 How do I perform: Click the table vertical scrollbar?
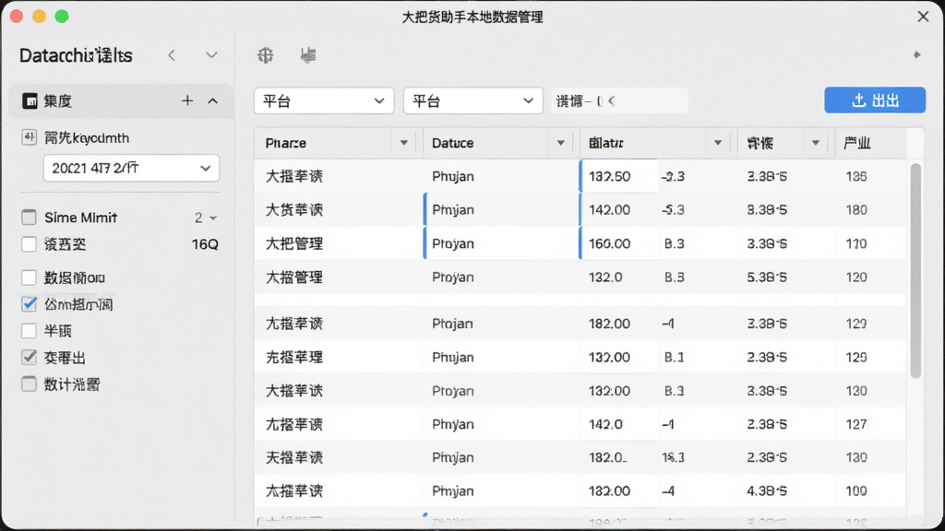pos(915,271)
